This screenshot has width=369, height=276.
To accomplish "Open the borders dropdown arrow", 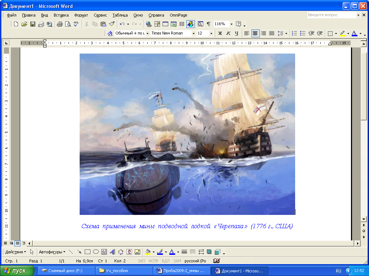I will click(x=336, y=33).
